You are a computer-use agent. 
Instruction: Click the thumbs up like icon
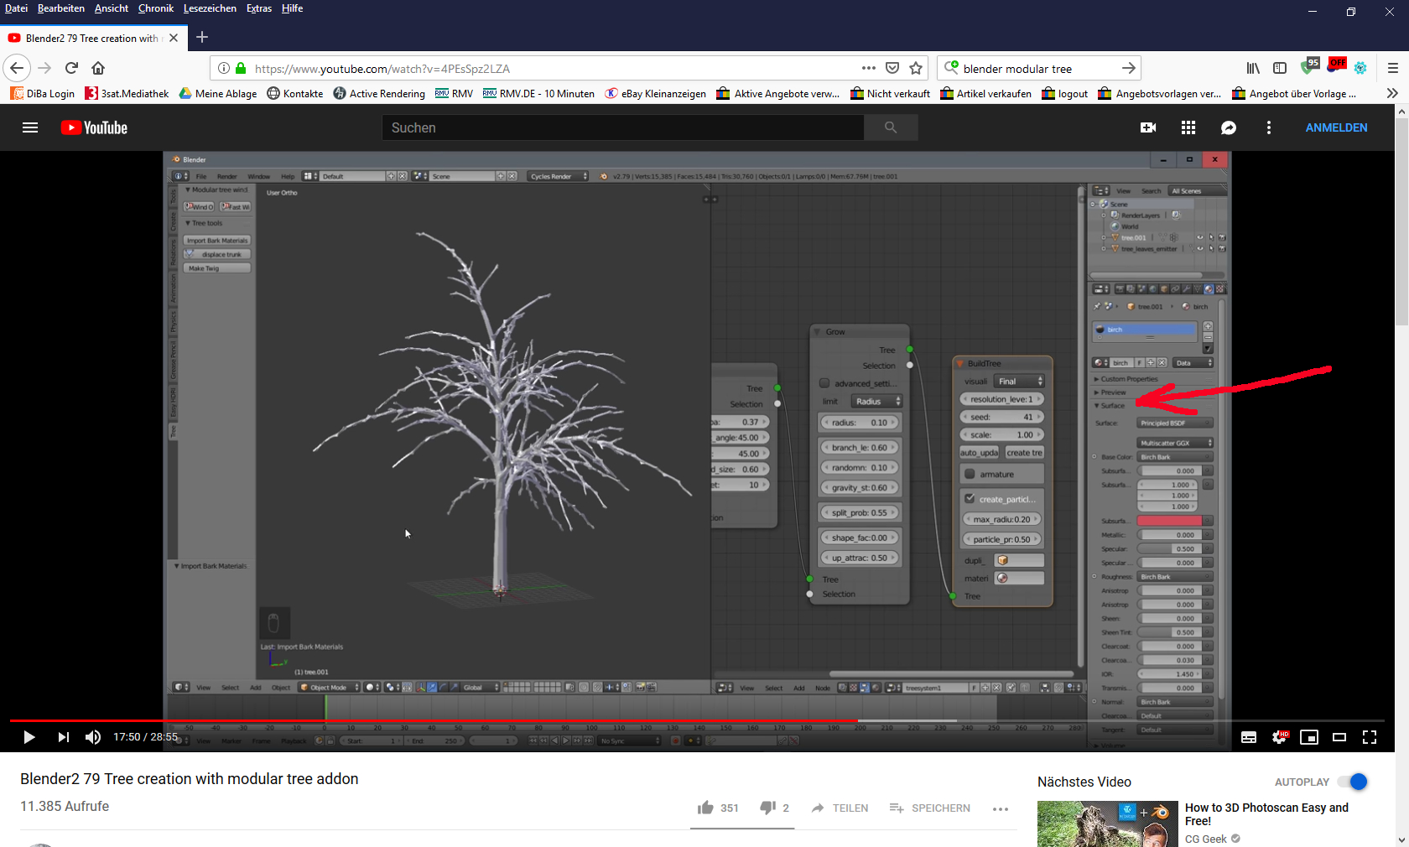705,808
